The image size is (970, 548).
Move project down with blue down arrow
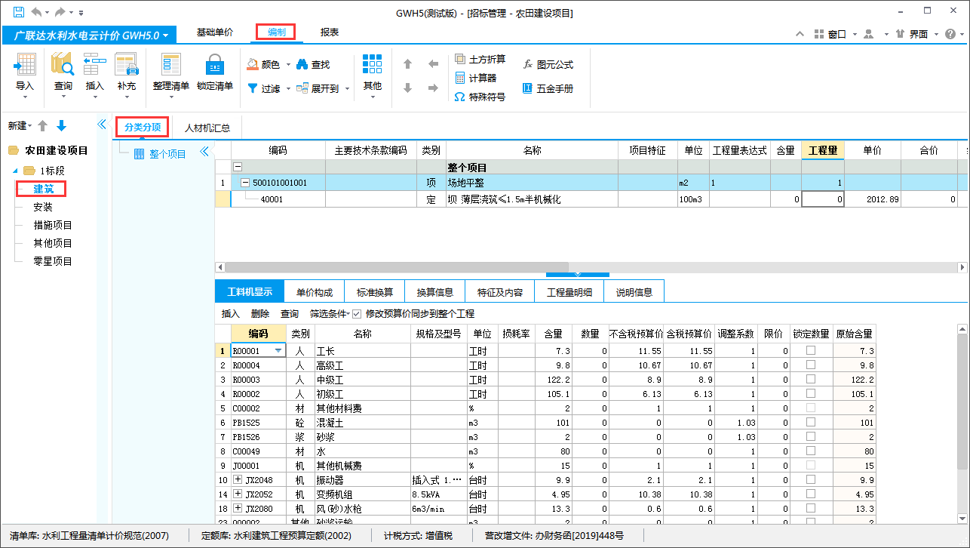(x=62, y=126)
